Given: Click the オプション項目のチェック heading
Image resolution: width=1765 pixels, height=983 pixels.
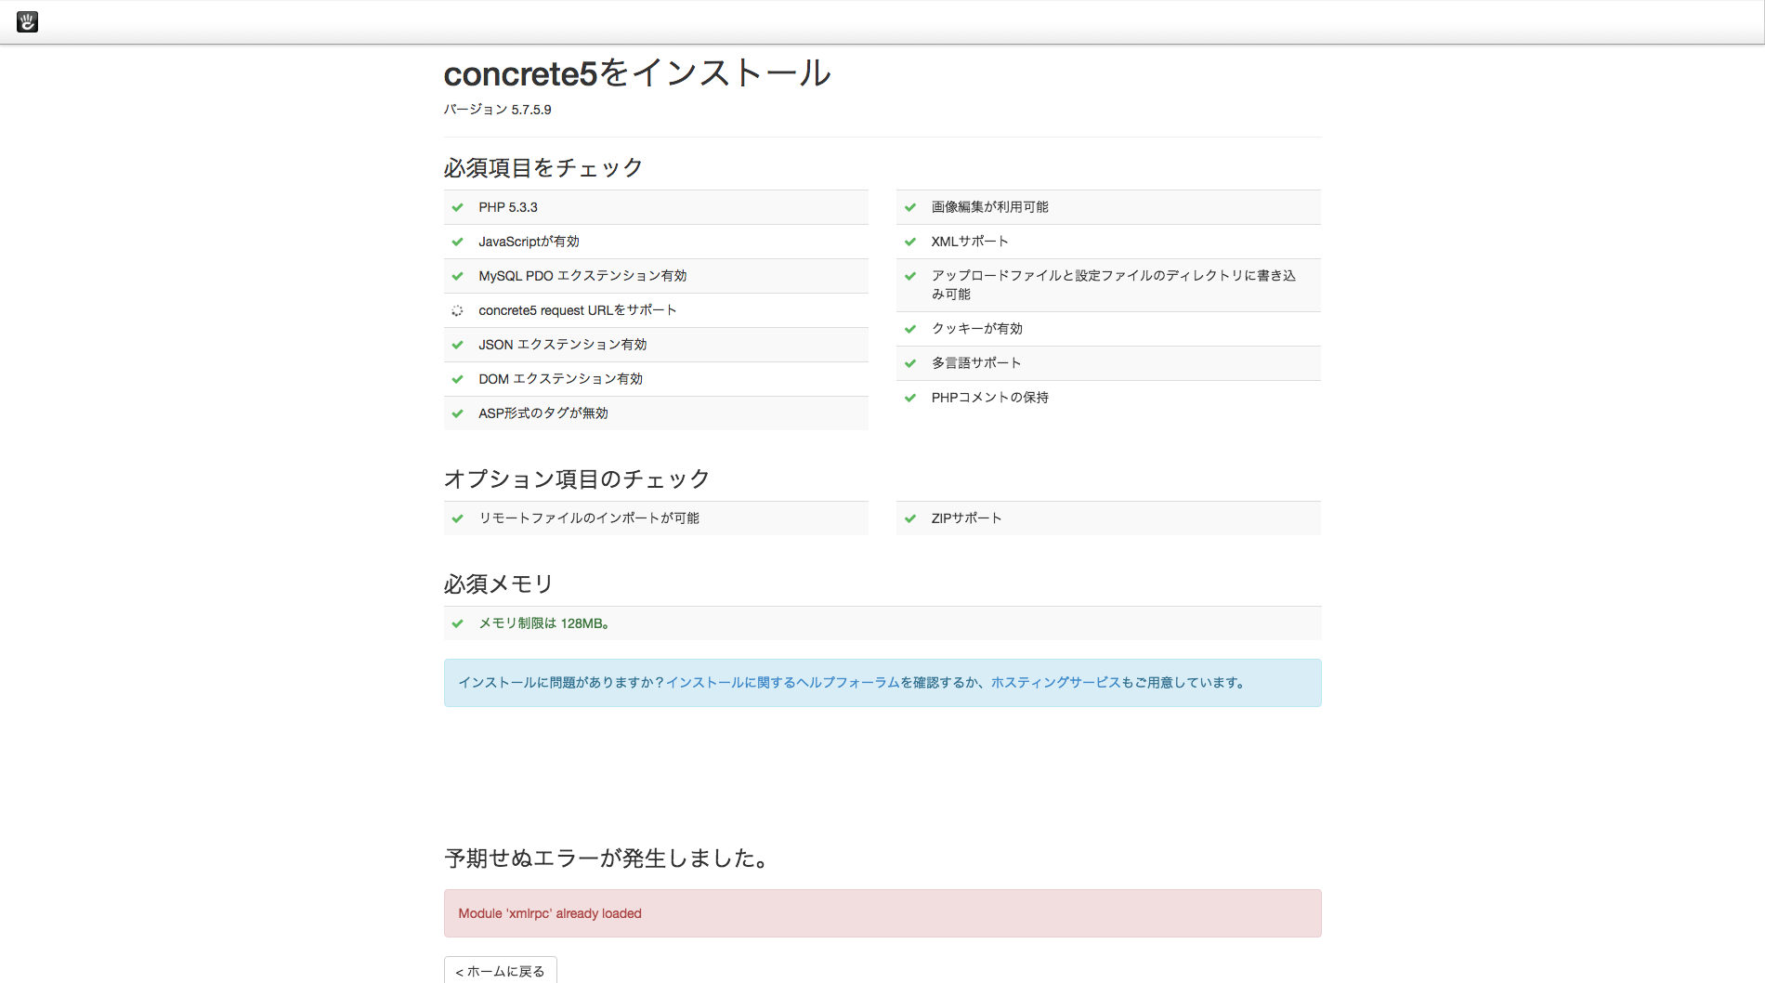Looking at the screenshot, I should tap(577, 479).
